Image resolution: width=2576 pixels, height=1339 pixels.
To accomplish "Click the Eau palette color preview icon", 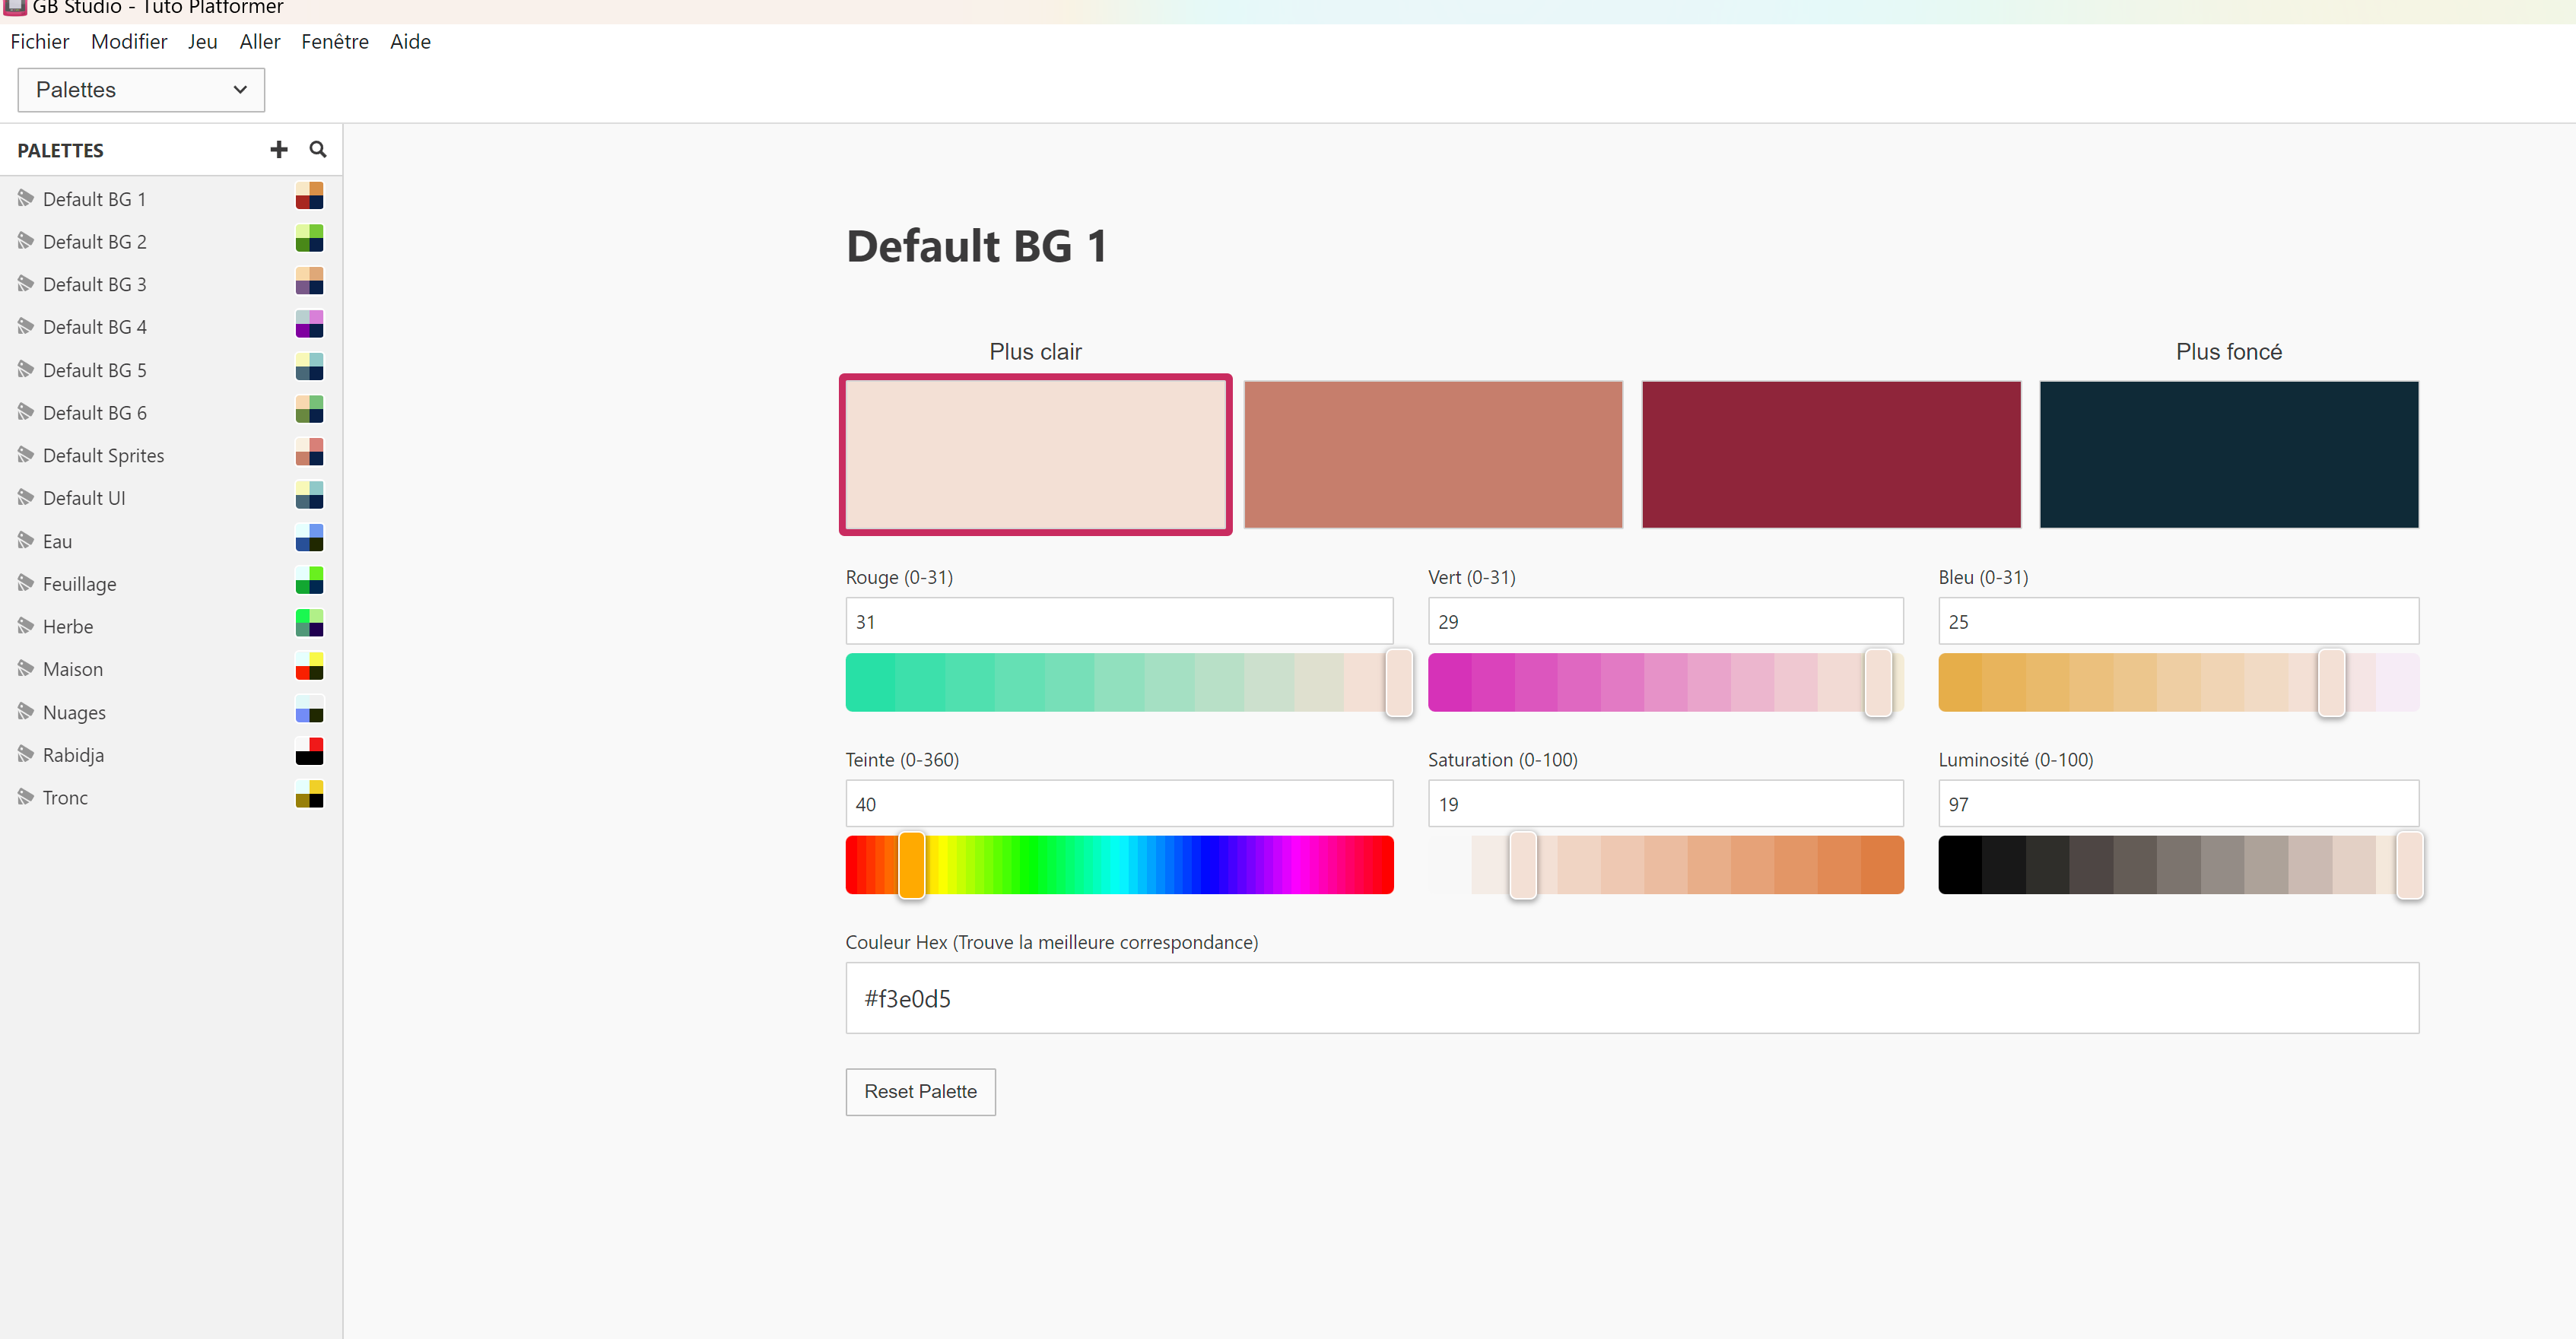I will (309, 539).
